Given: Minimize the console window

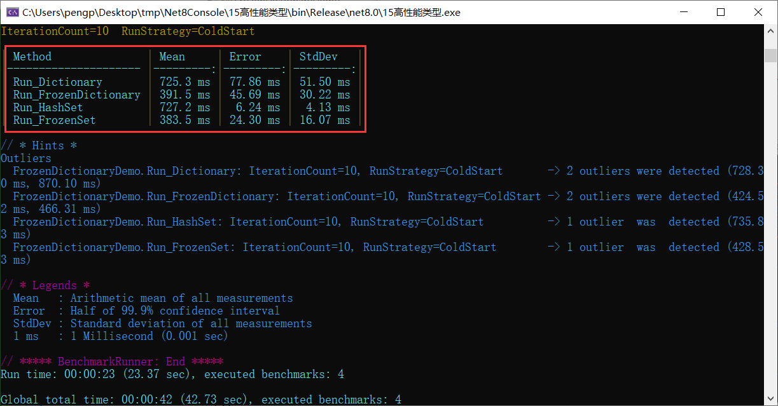Looking at the screenshot, I should pos(683,12).
